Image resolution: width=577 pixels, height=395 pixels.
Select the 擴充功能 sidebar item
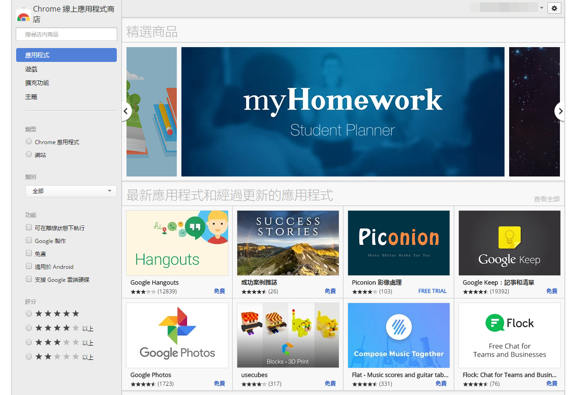click(x=37, y=83)
